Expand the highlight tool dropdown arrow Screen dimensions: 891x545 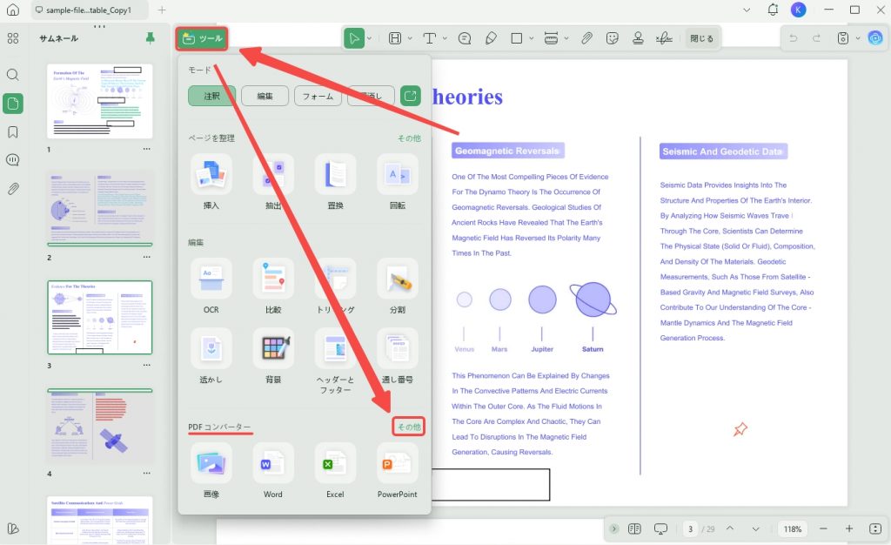[x=410, y=38]
